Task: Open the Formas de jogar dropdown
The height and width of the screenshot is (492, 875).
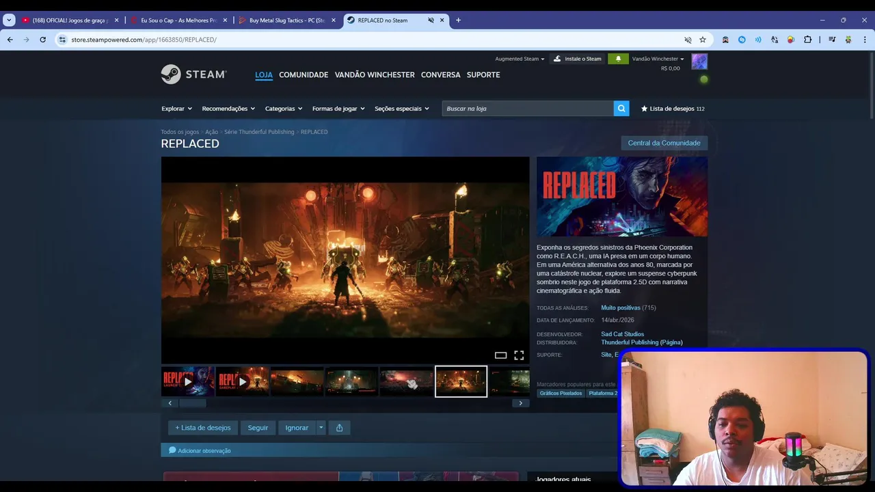Action: [338, 109]
